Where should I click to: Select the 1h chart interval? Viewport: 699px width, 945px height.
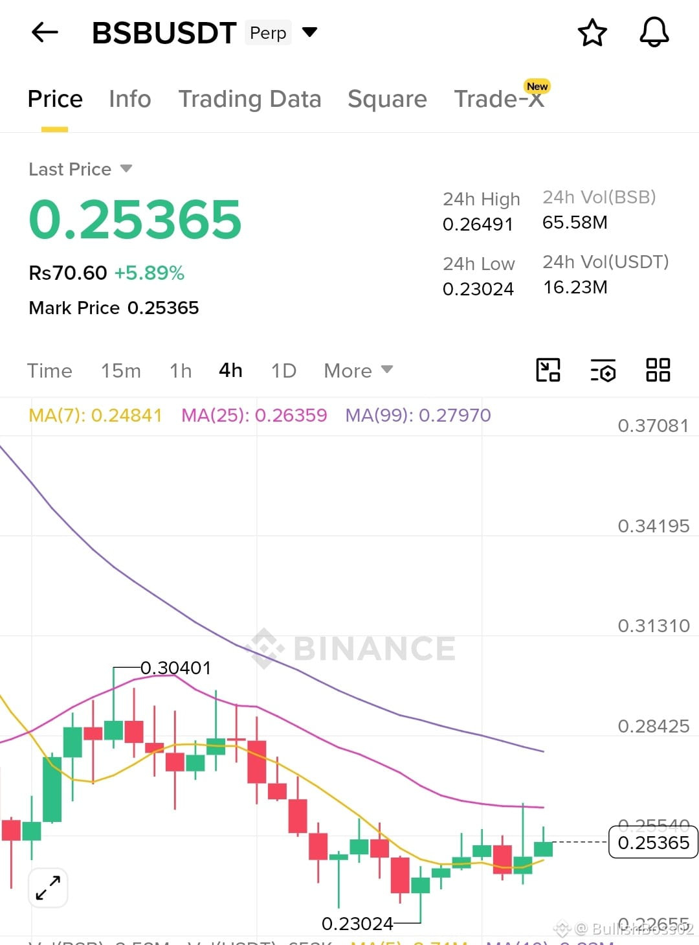pos(181,370)
